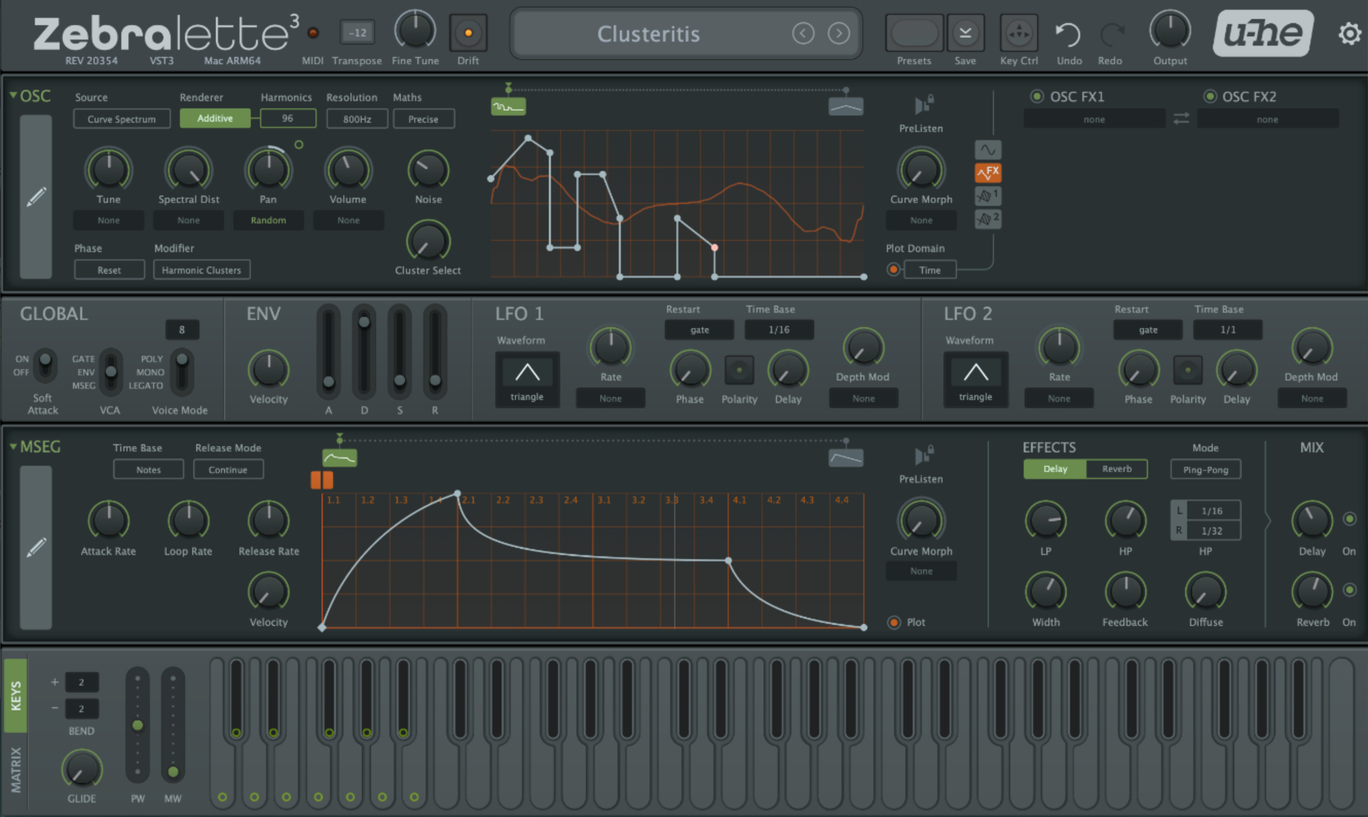Open the Key Ctrl icon
The width and height of the screenshot is (1368, 817).
click(1019, 33)
